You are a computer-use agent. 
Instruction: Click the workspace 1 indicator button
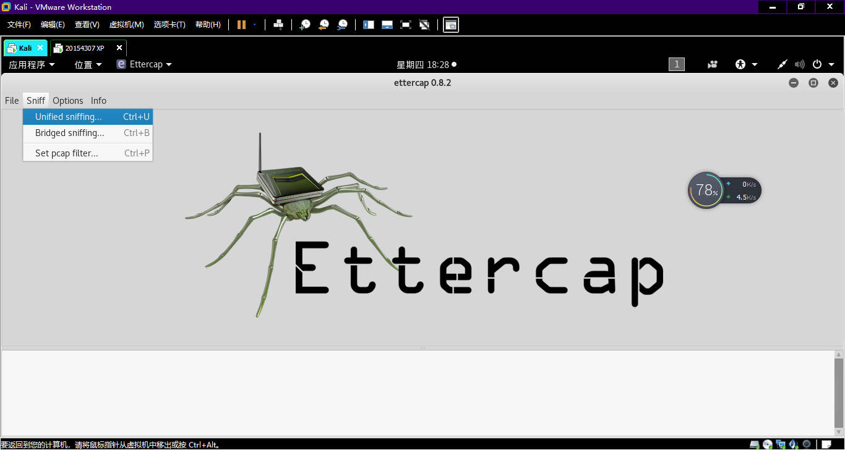pyautogui.click(x=677, y=64)
